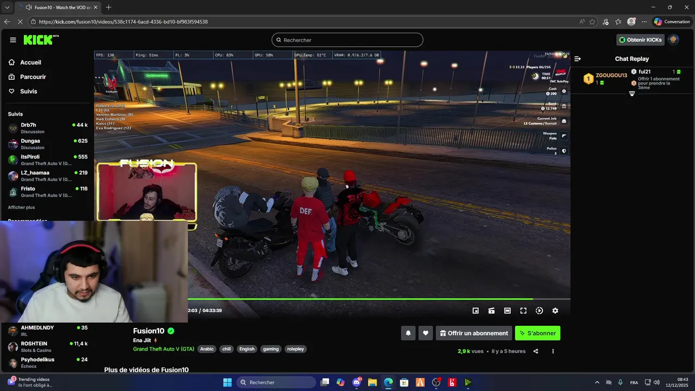The width and height of the screenshot is (695, 391).
Task: Click the green S'abonner button
Action: [538, 333]
